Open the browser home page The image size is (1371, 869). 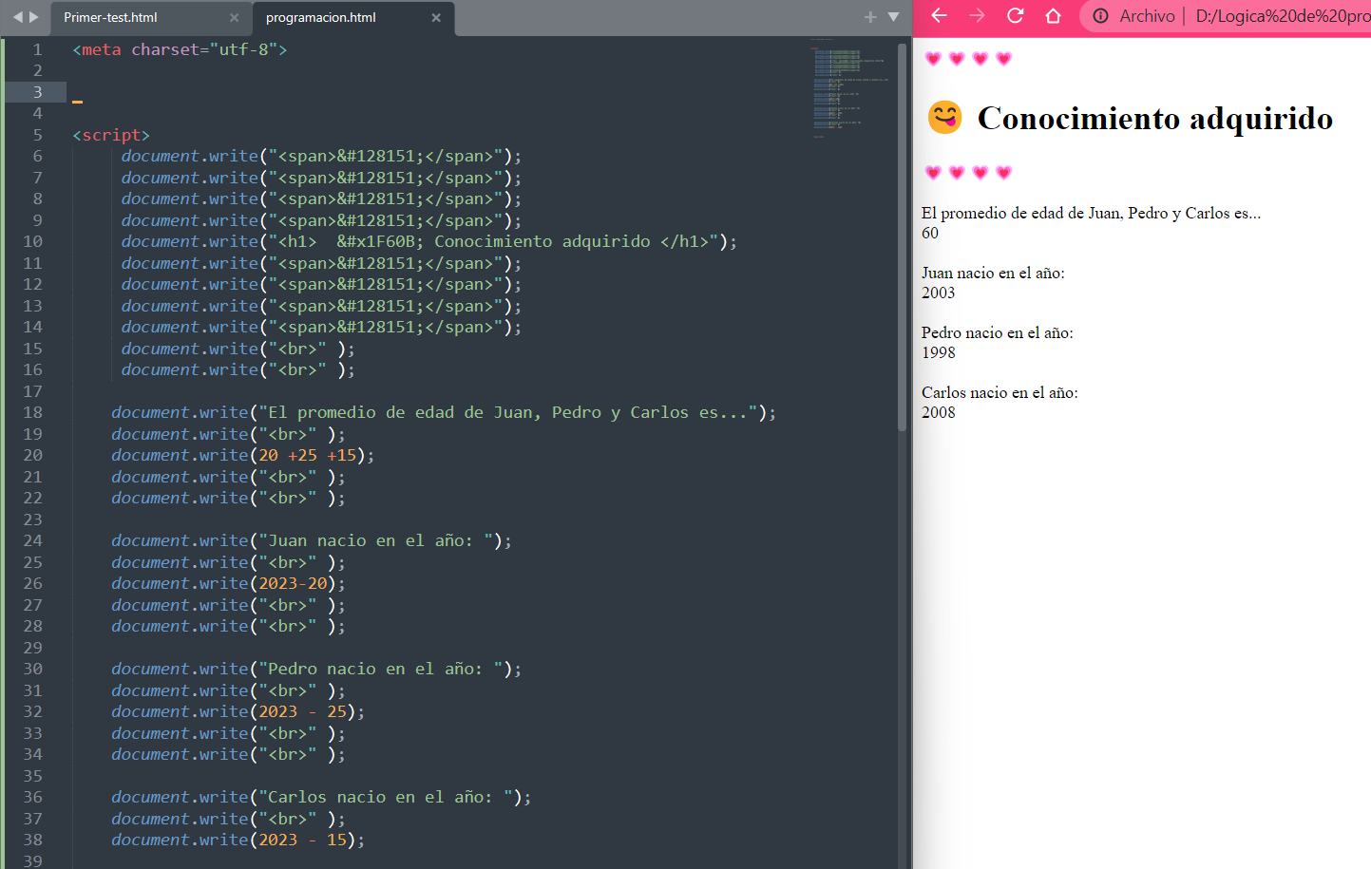point(1053,16)
